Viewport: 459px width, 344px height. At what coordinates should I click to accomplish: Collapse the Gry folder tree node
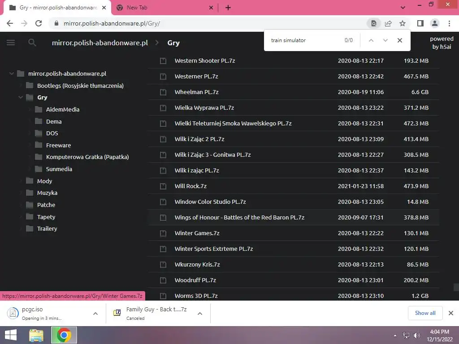[x=21, y=97]
